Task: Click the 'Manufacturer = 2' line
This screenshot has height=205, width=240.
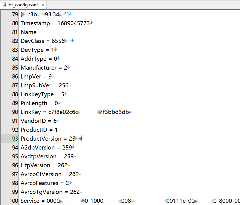Action: click(x=44, y=68)
